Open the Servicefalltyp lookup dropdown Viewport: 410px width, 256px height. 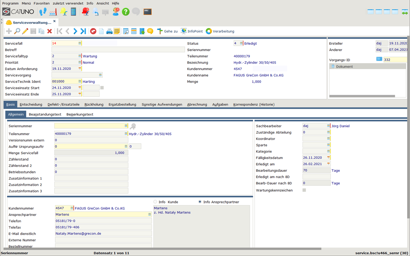pos(80,56)
